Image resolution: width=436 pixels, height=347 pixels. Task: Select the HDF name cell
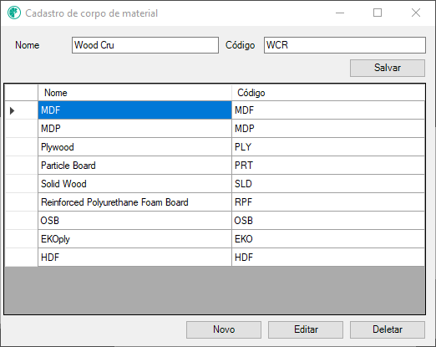tap(134, 258)
